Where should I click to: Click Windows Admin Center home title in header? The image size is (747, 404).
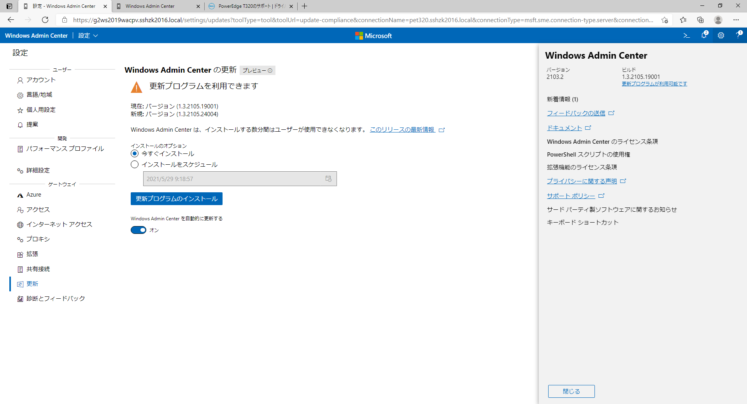[37, 35]
